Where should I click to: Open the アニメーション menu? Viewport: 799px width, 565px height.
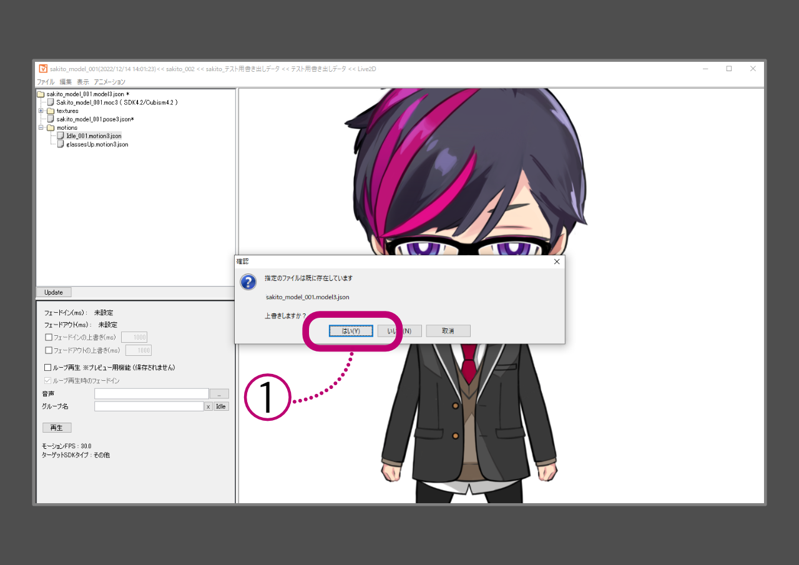(110, 82)
